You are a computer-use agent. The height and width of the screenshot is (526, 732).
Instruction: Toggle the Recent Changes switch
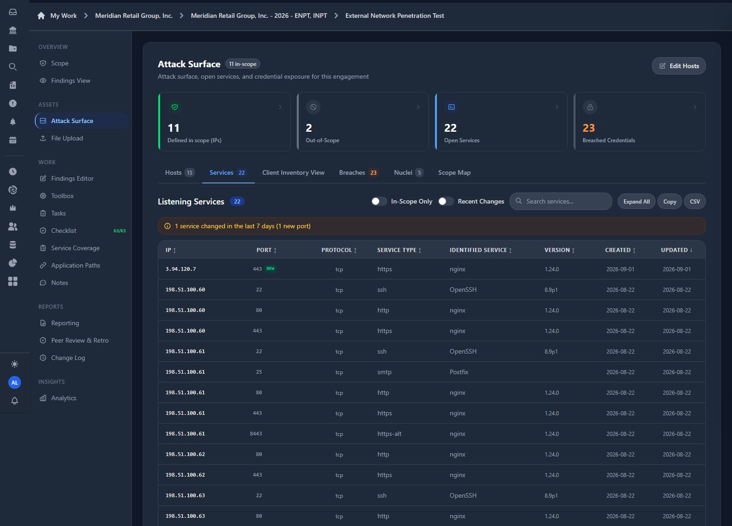(x=446, y=201)
